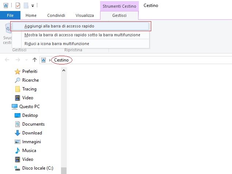This screenshot has height=174, width=232.
Task: Click the Cestino breadcrumb in address bar
Action: click(x=62, y=60)
